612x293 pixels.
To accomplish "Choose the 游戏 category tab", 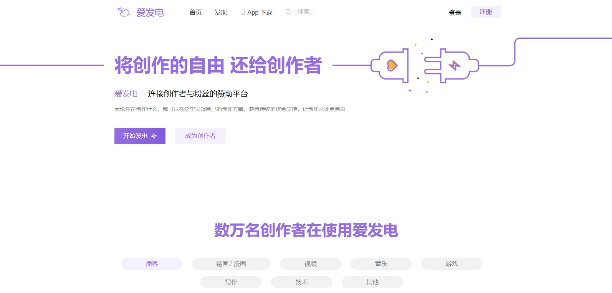I will (x=452, y=264).
